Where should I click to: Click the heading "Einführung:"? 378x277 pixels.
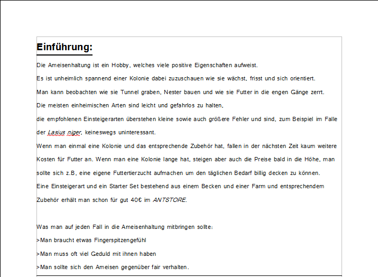[64, 47]
